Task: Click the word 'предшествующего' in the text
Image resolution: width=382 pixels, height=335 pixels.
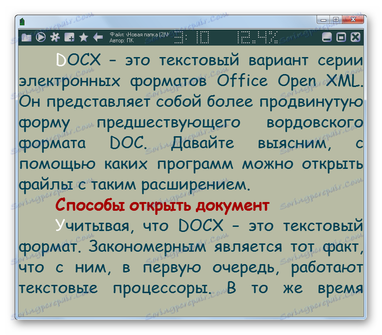Action: (x=169, y=124)
